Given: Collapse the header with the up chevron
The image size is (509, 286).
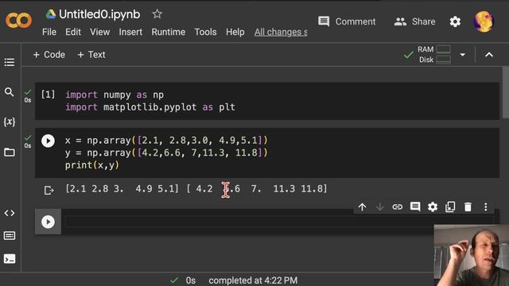Looking at the screenshot, I should 489,55.
